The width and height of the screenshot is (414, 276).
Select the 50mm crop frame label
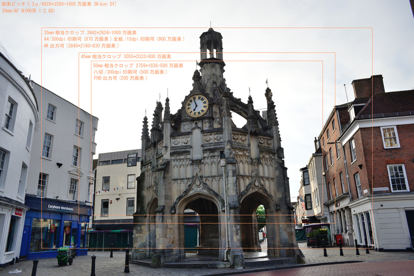[x=138, y=65]
